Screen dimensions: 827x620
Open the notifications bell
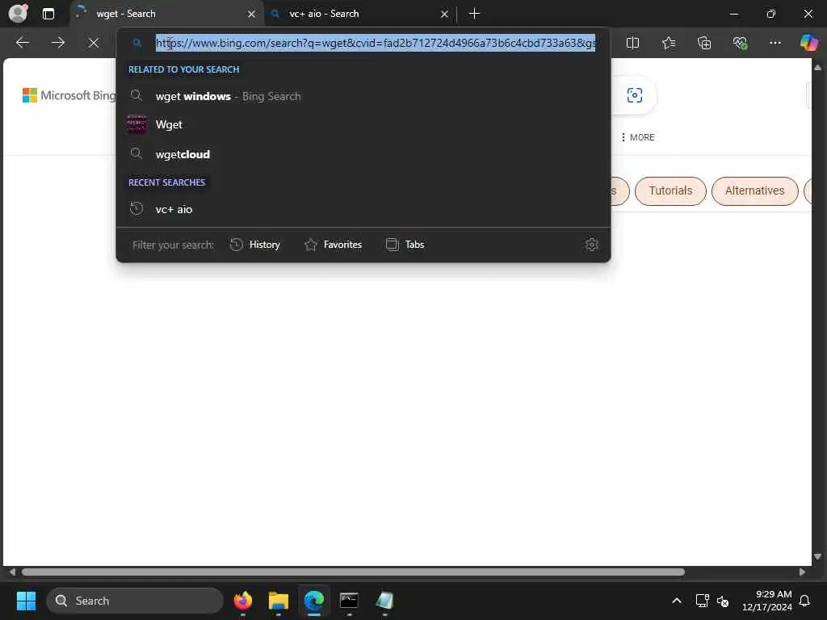(805, 601)
